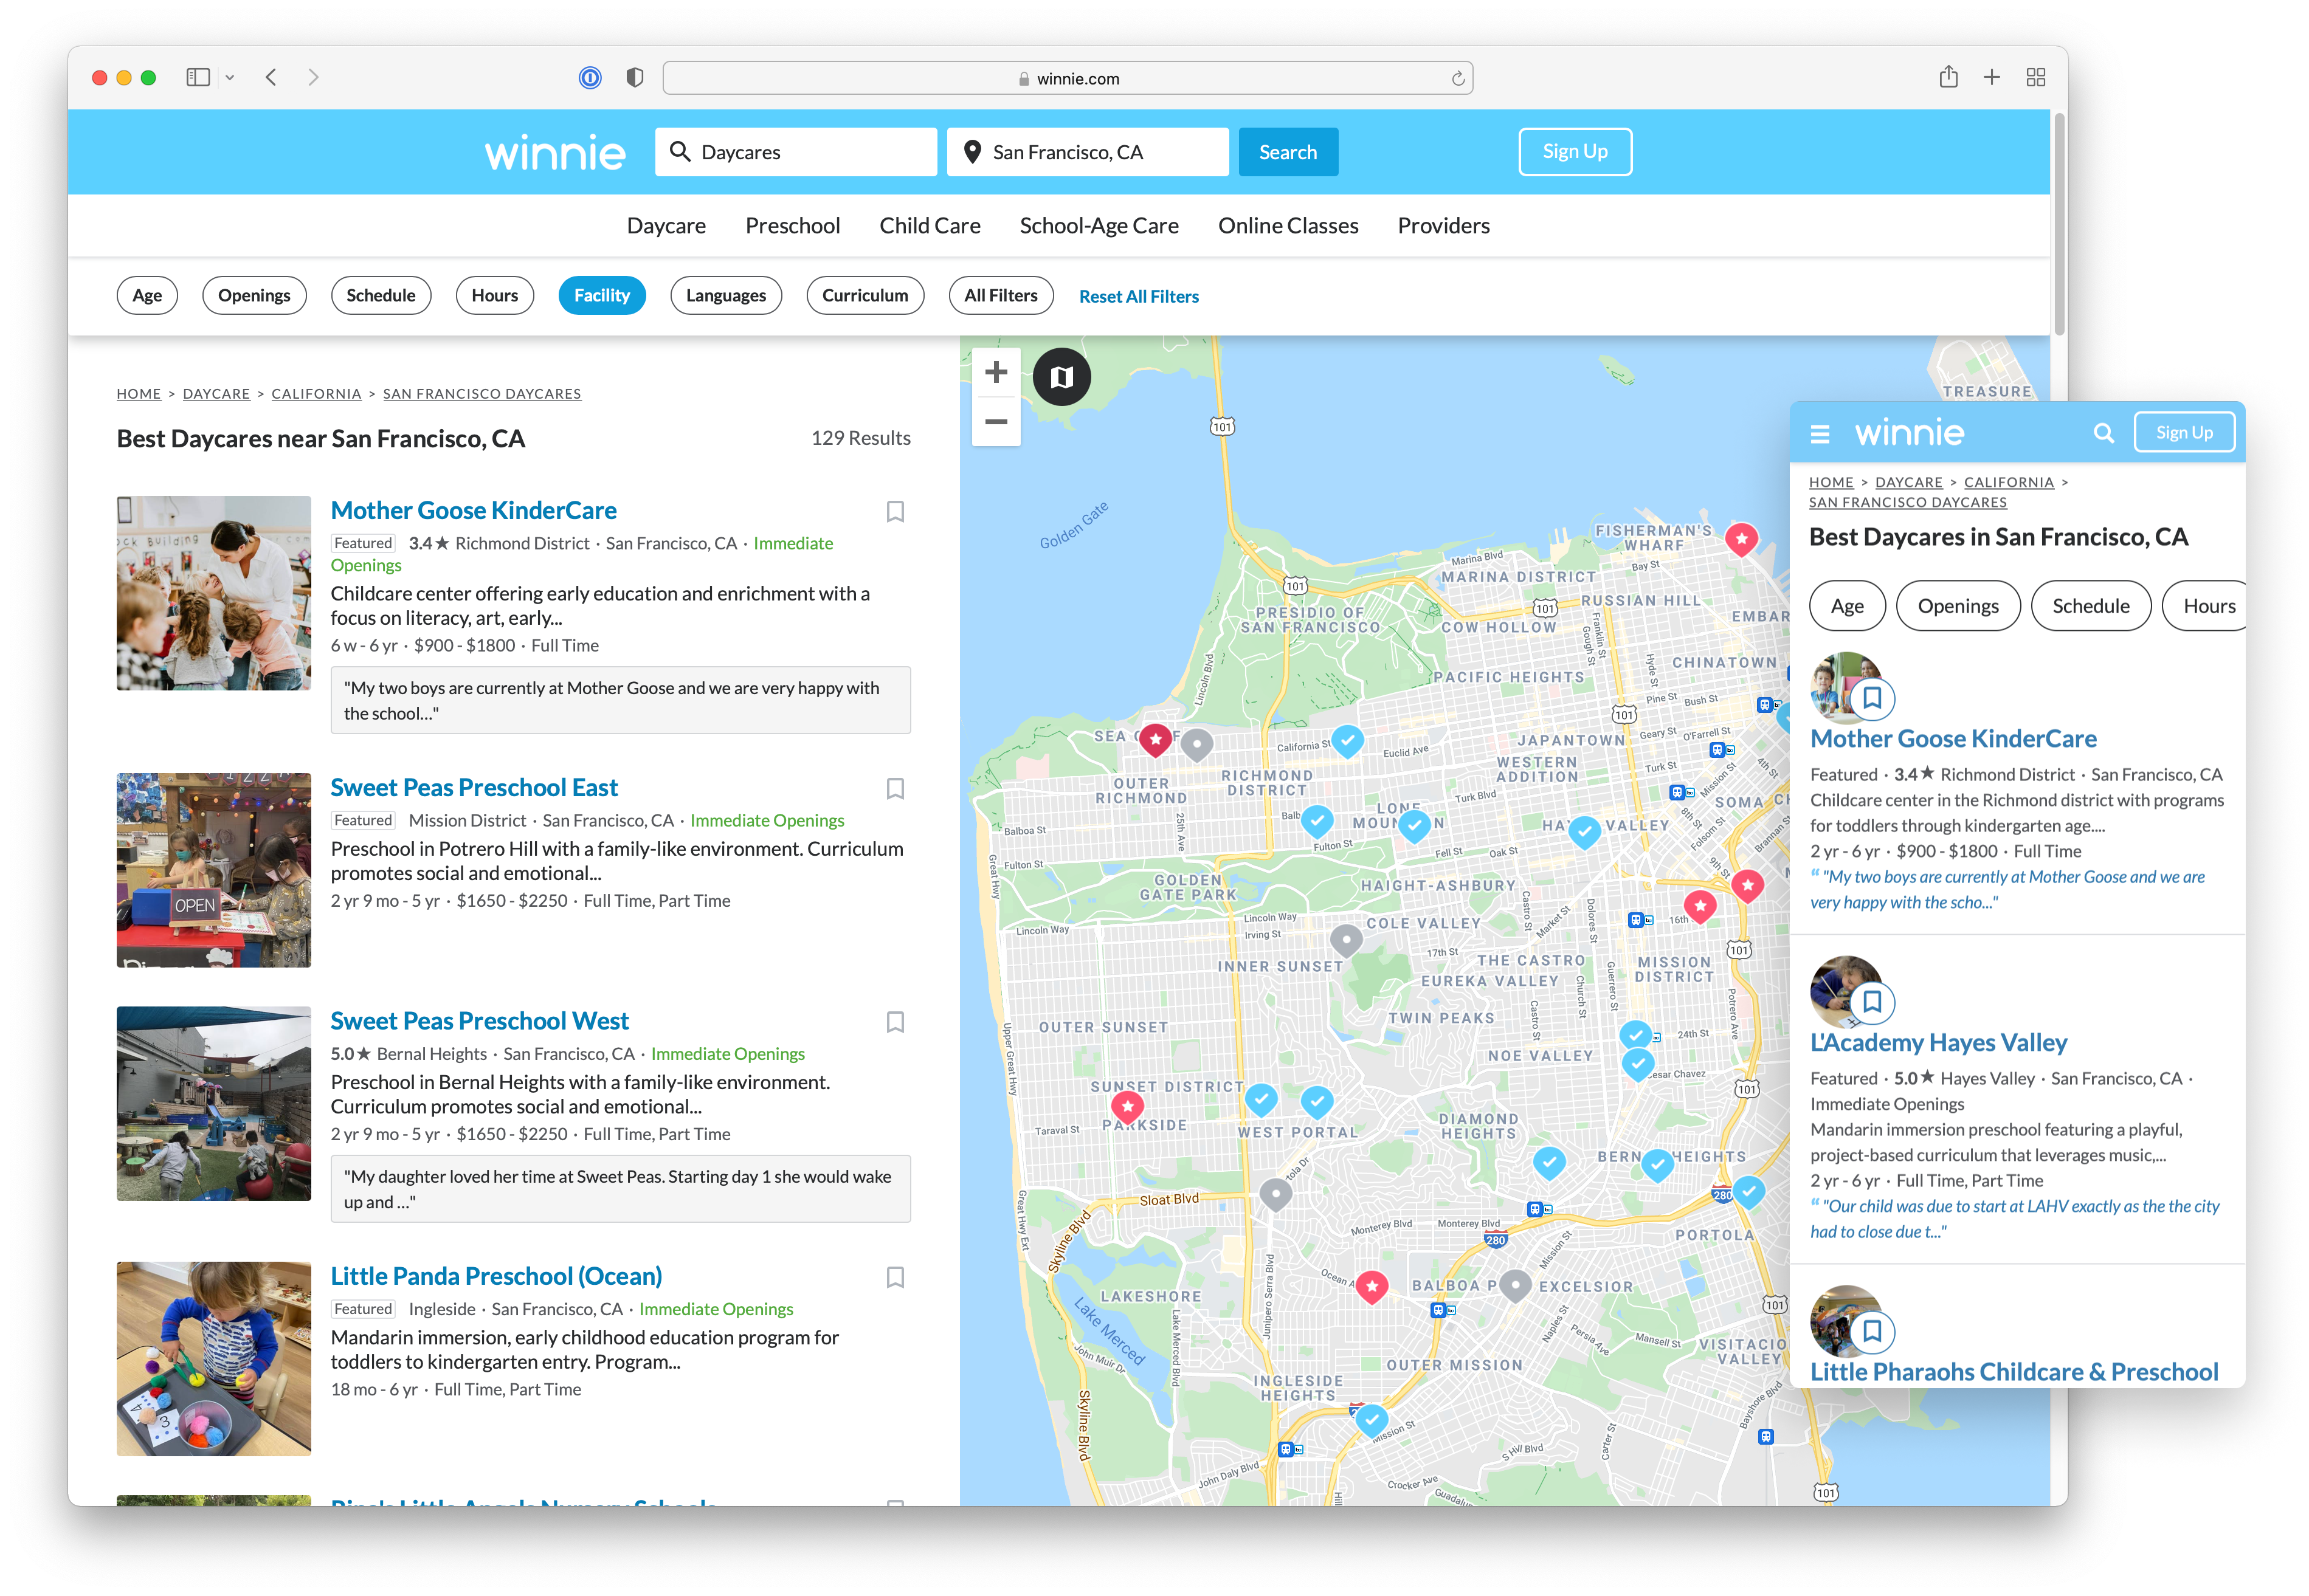Expand the Age filter in the desktop window

tap(147, 295)
